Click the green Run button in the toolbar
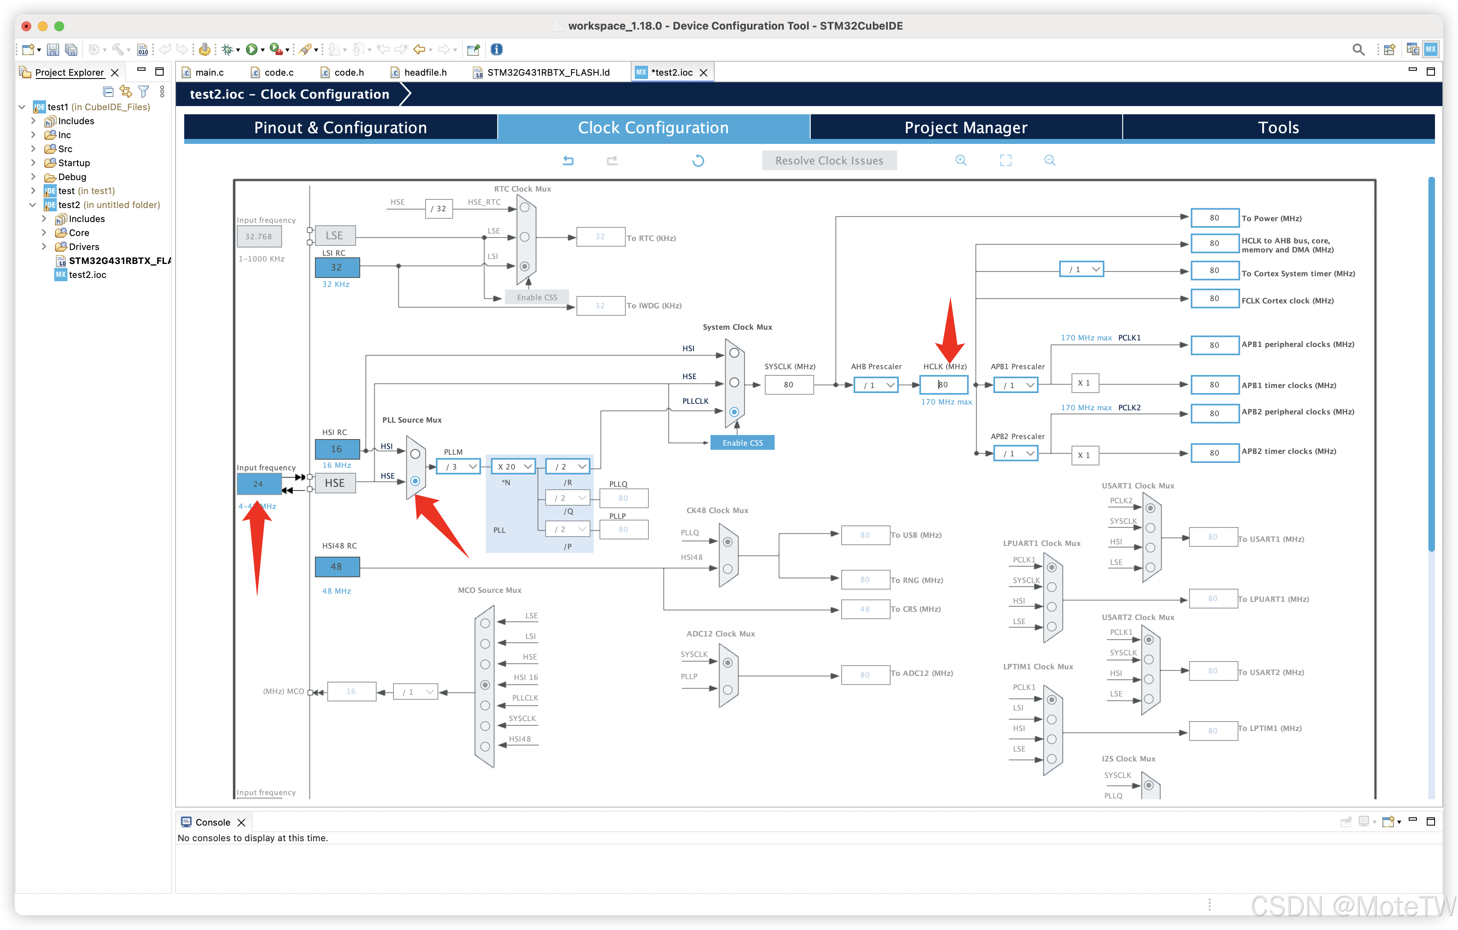Image resolution: width=1458 pixels, height=930 pixels. 251,50
